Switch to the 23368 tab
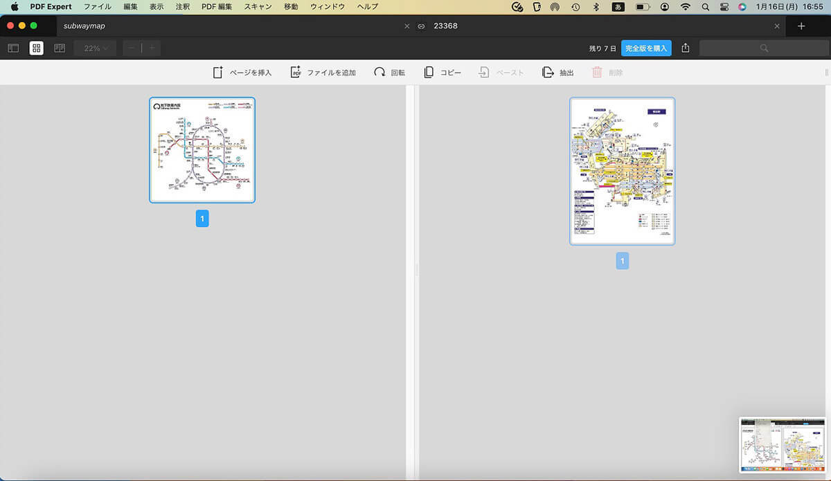Screen dimensions: 831x481 pyautogui.click(x=445, y=26)
